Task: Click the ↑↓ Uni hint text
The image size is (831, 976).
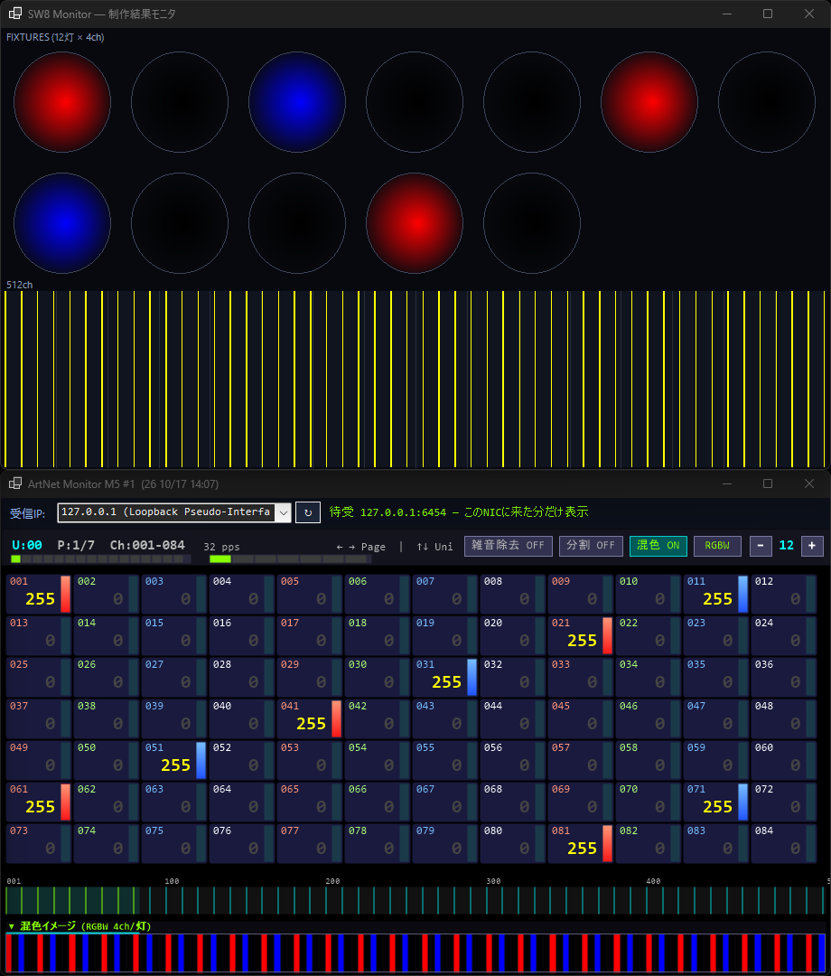Action: click(x=434, y=547)
